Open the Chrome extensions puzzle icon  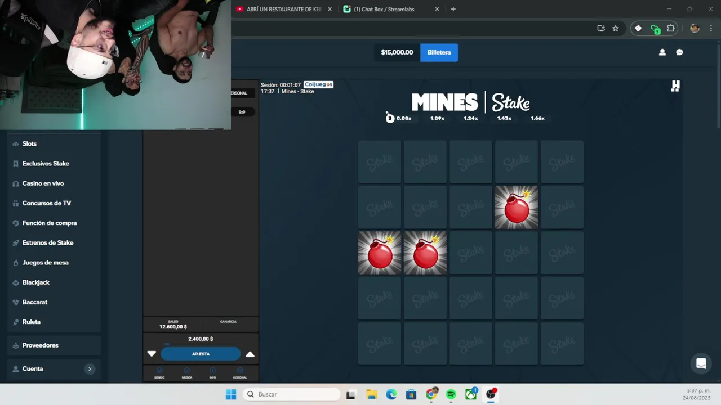point(671,28)
